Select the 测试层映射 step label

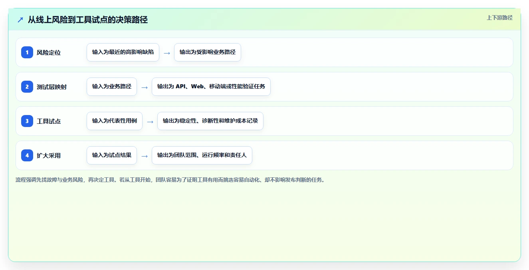[52, 87]
